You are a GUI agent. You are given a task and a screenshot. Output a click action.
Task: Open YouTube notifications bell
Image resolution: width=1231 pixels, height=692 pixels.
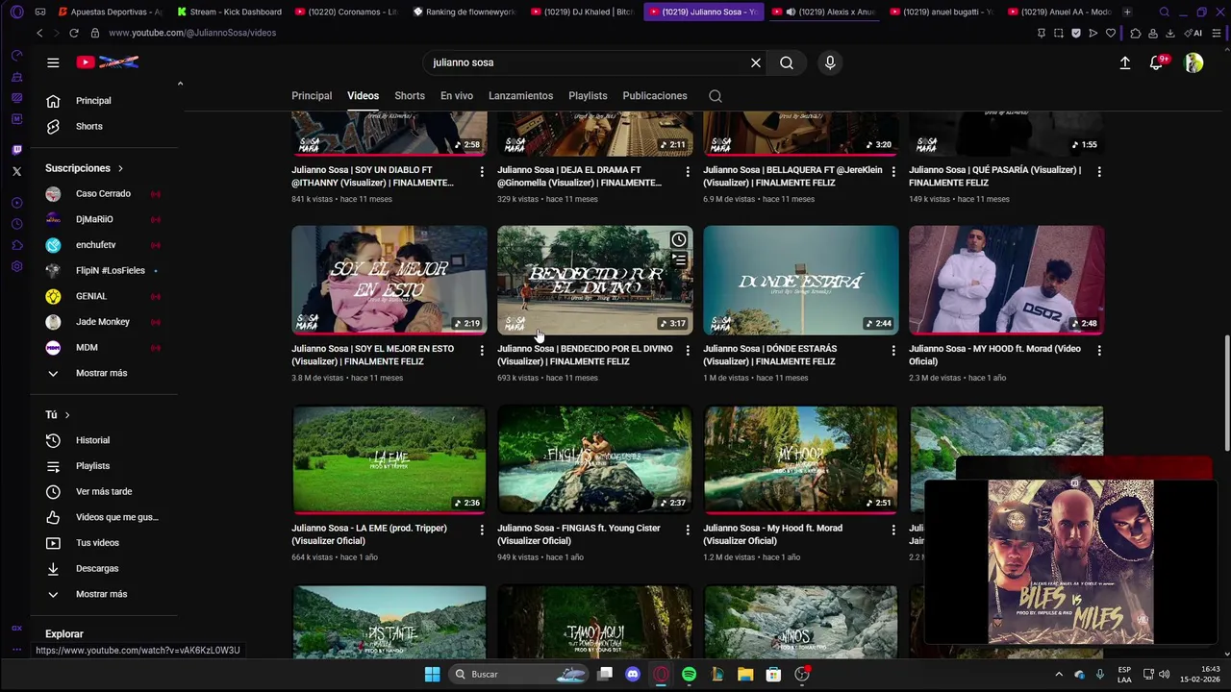click(1157, 62)
